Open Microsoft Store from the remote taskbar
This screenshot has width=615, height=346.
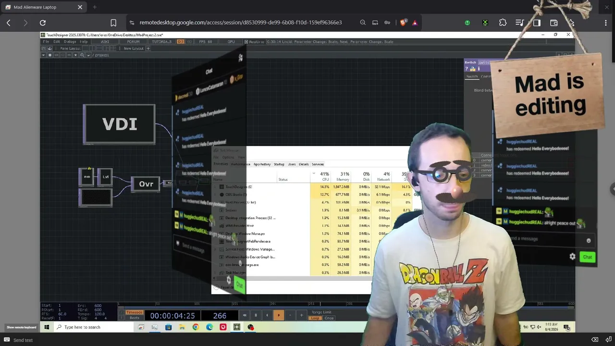[x=168, y=327]
